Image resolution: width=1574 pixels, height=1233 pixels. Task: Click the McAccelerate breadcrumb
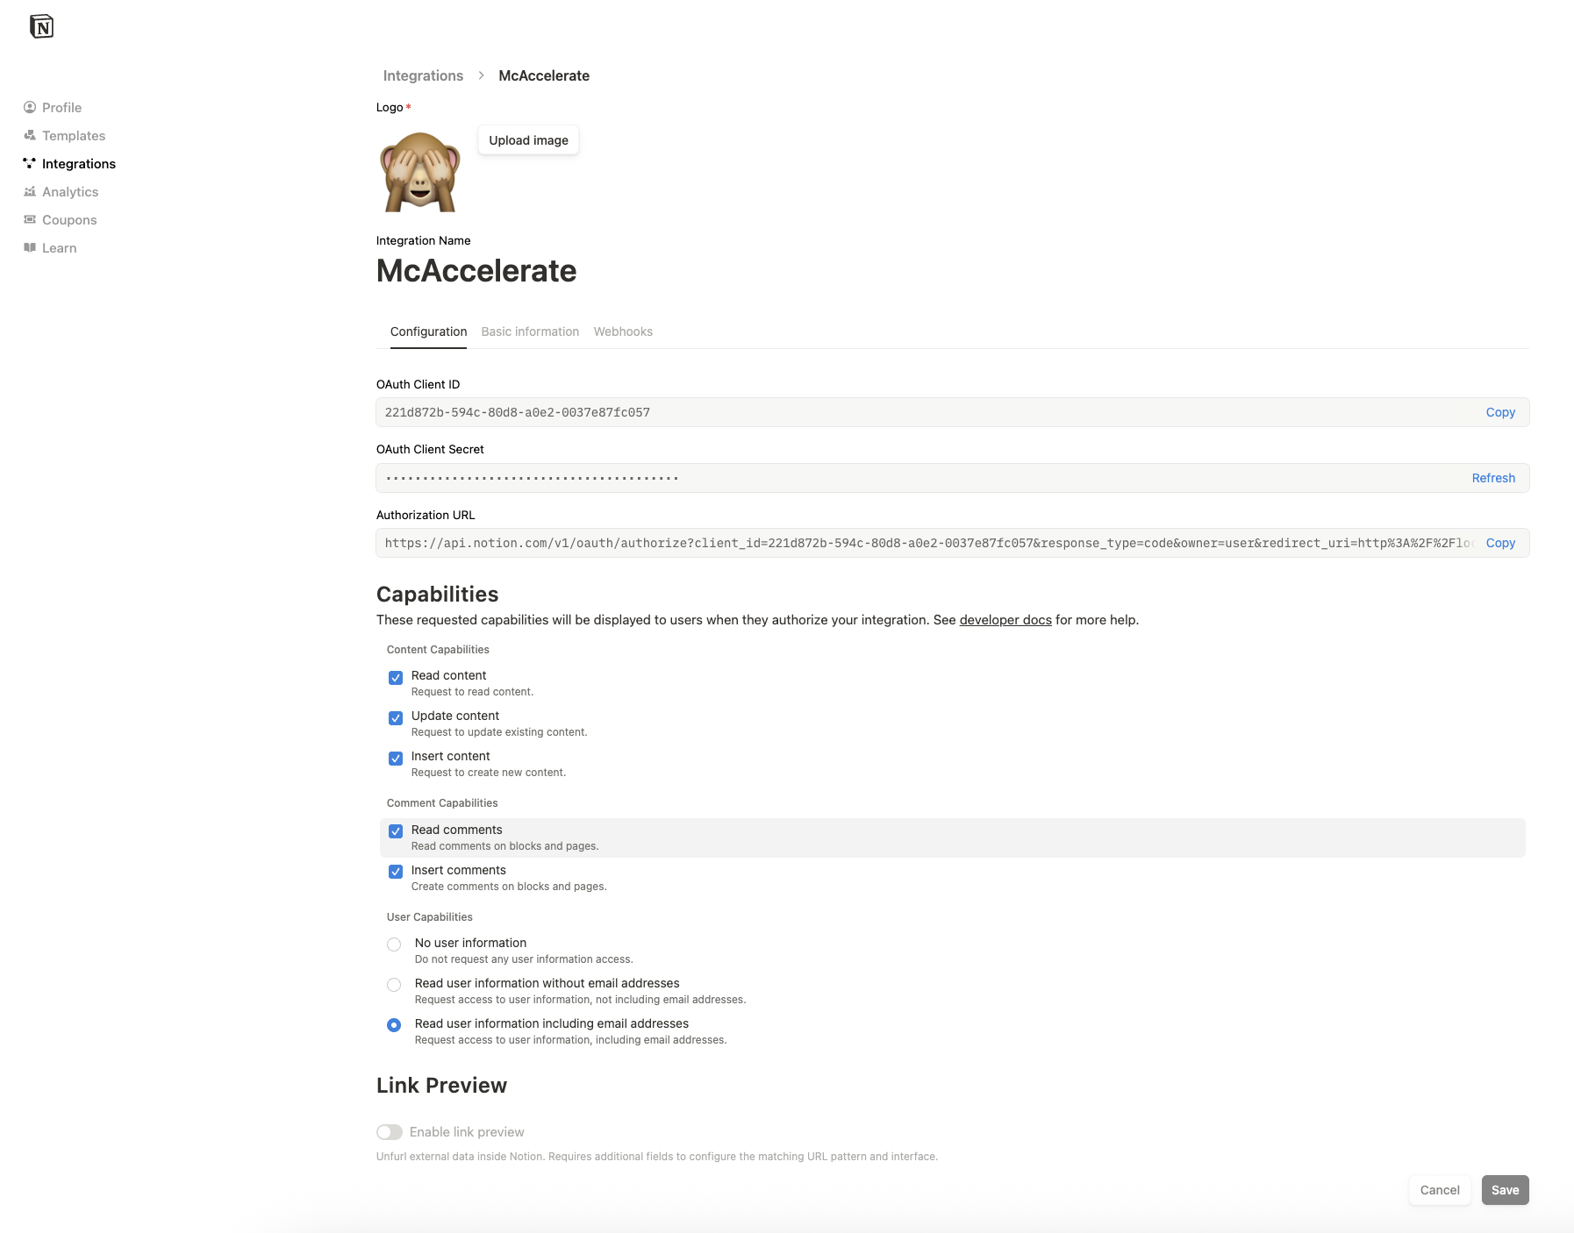(x=544, y=75)
